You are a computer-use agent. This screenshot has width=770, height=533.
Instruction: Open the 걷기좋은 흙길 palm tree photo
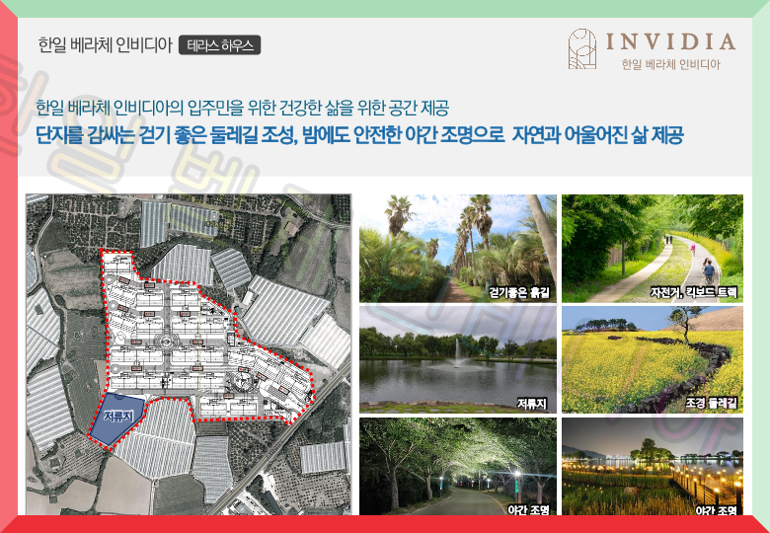[x=458, y=249]
